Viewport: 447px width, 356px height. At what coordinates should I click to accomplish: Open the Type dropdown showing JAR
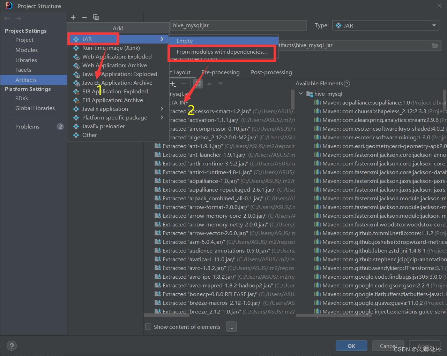[x=434, y=25]
